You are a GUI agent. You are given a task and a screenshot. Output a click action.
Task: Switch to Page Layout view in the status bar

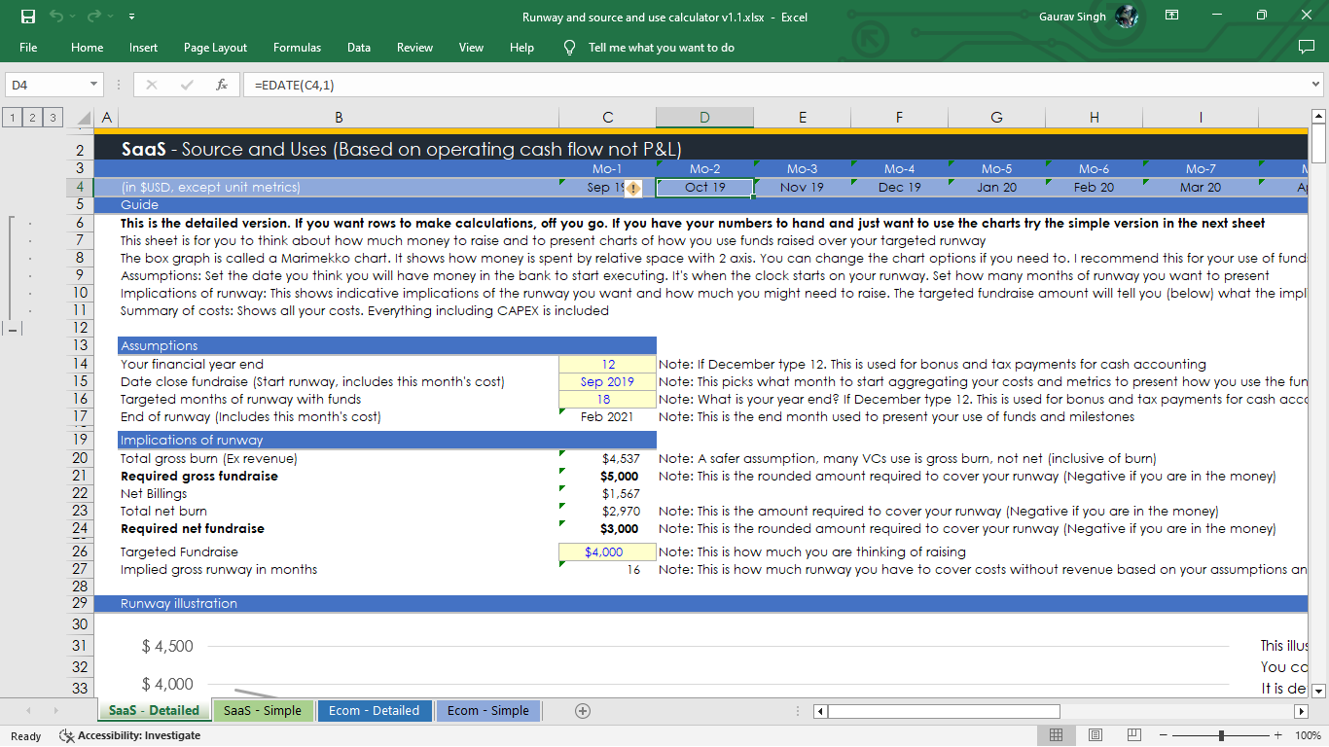point(1095,734)
